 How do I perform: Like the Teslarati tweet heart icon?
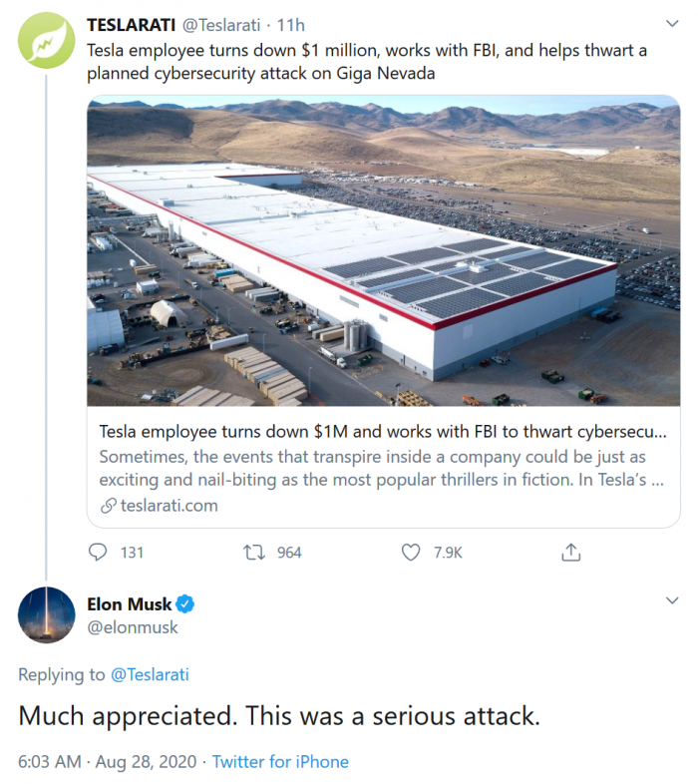(x=410, y=552)
